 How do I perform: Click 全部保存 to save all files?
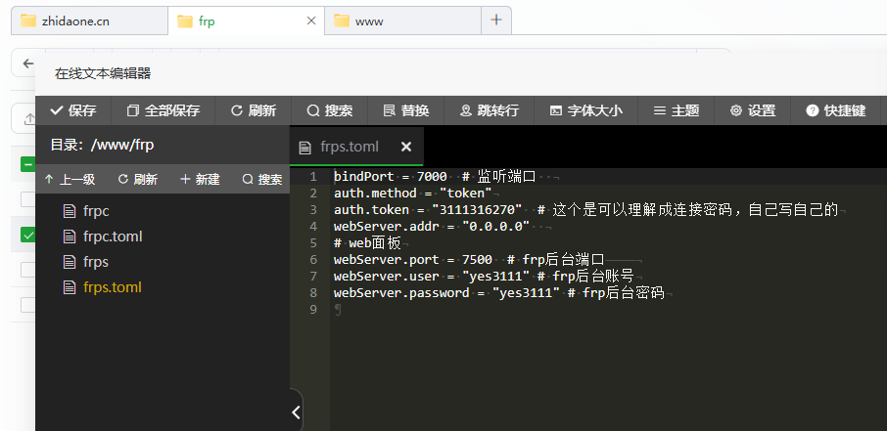[x=163, y=110]
